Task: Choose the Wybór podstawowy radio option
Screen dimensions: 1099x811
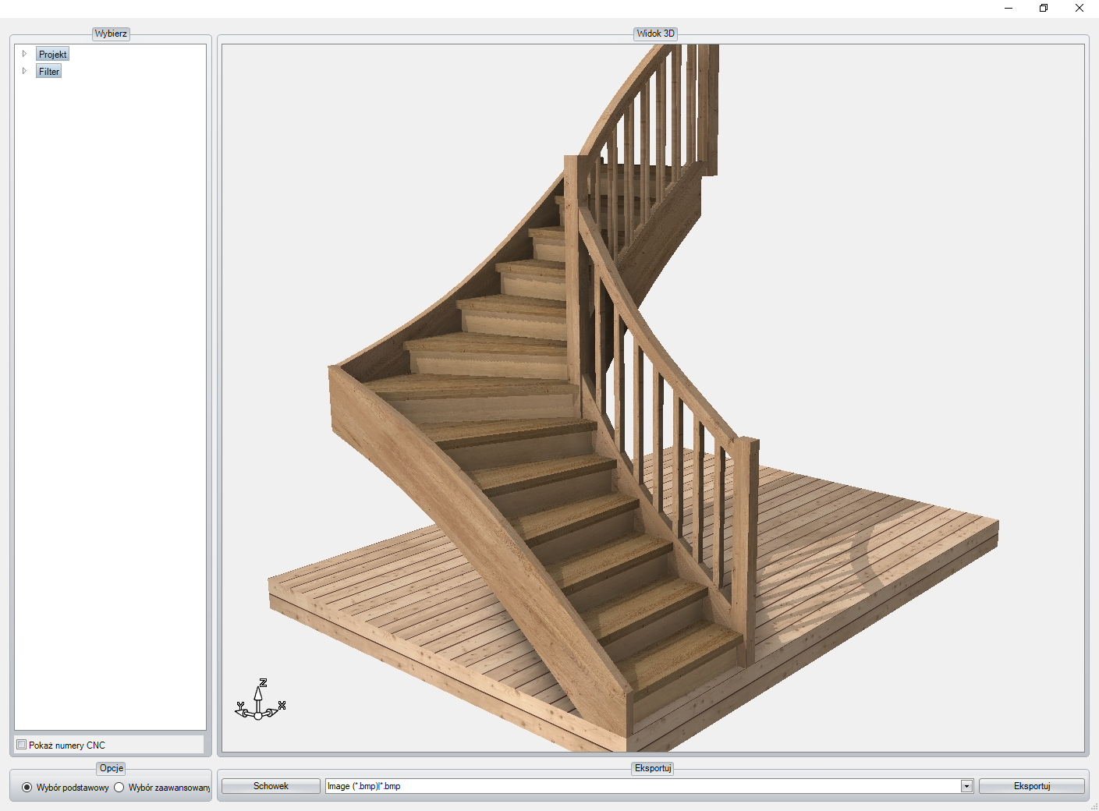Action: click(x=27, y=788)
